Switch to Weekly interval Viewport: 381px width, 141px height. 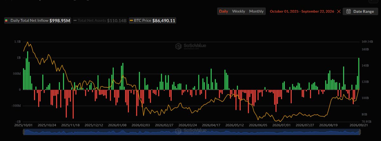(x=238, y=11)
